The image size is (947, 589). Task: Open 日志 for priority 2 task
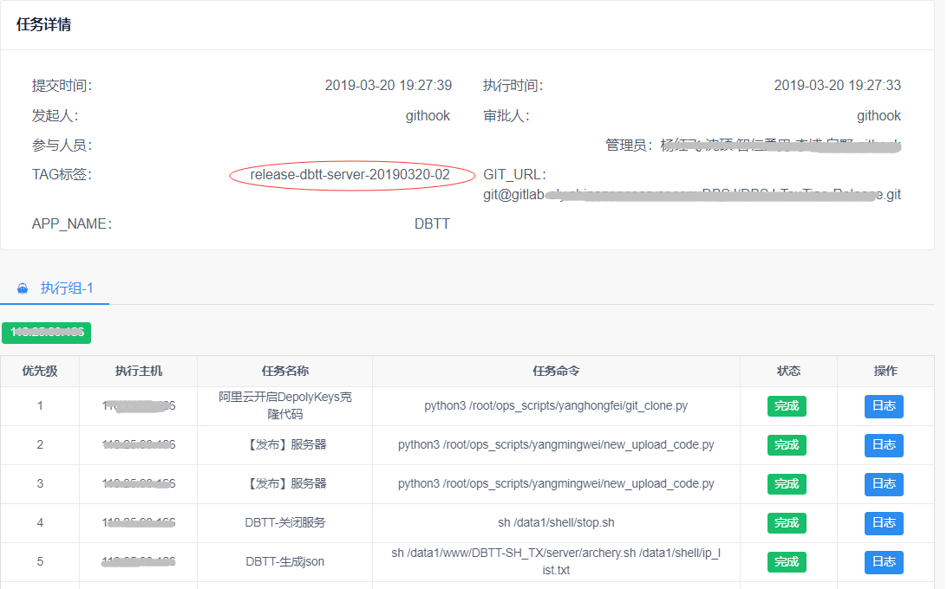tap(884, 445)
